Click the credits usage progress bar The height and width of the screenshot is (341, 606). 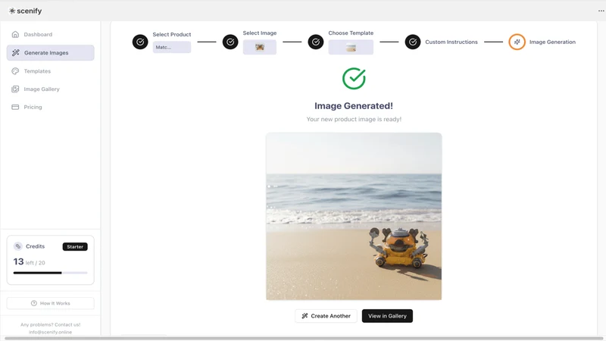(50, 273)
